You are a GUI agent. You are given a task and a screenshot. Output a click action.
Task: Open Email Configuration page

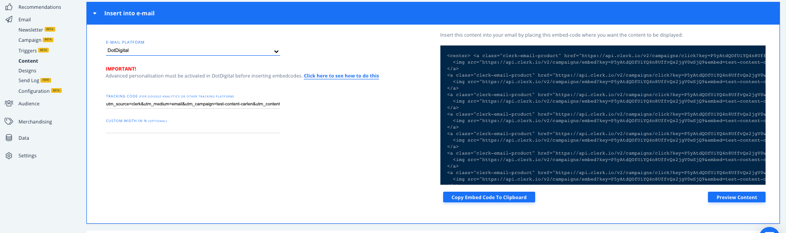click(34, 91)
